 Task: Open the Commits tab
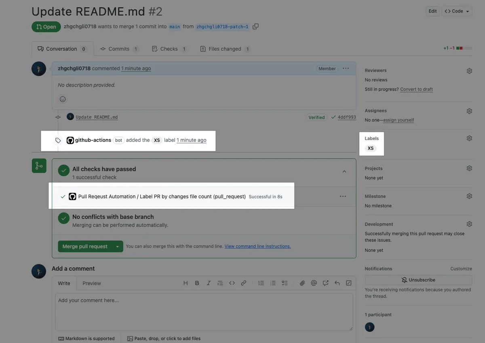119,49
